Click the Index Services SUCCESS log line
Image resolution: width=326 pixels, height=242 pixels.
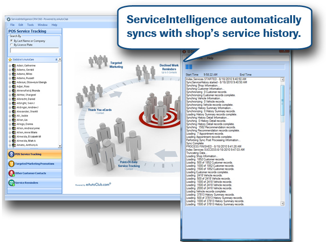coord(215,149)
